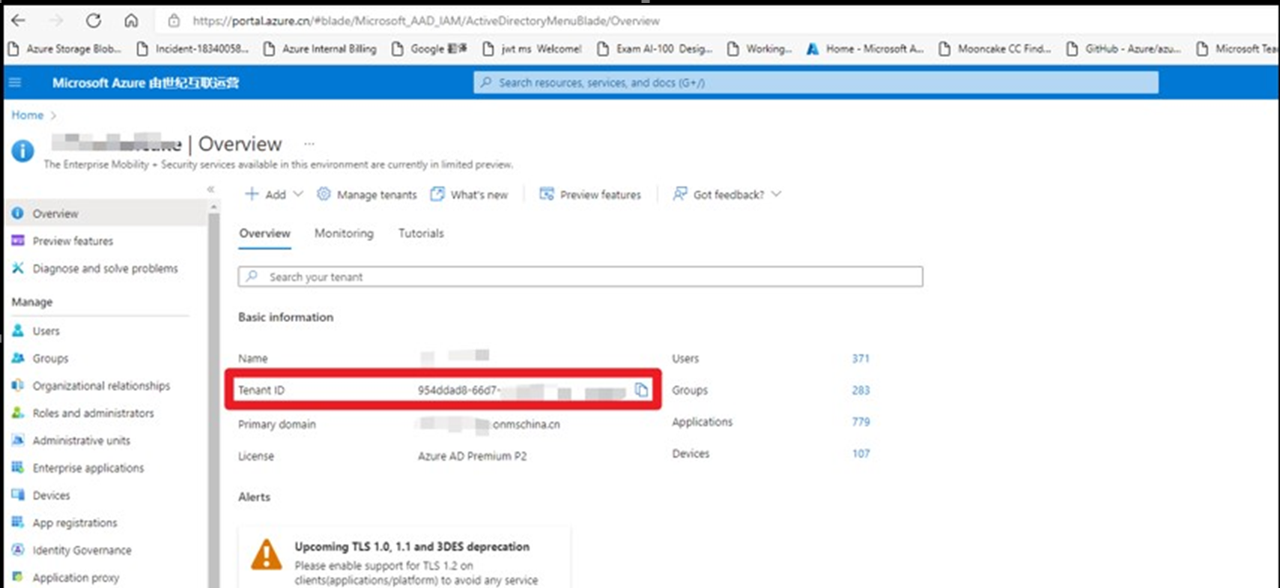
Task: Click the browser back arrow
Action: [19, 20]
